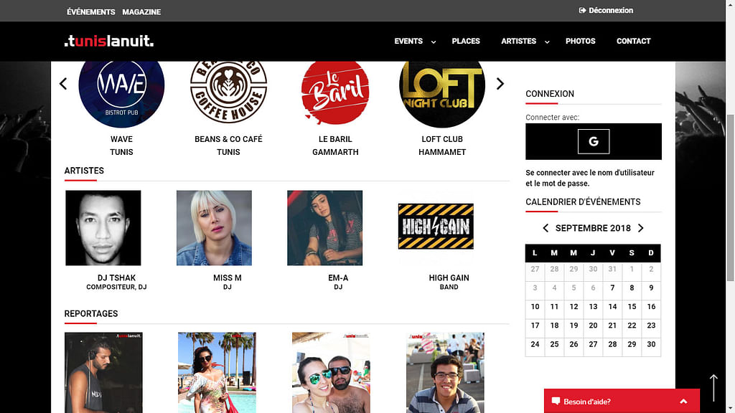Open Loft Night Club logo

click(x=442, y=92)
